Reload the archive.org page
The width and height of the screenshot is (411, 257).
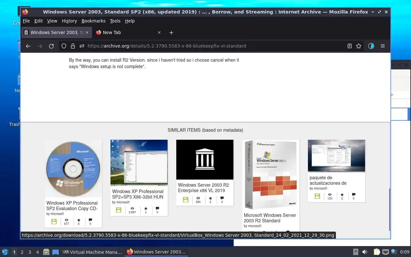pos(51,46)
